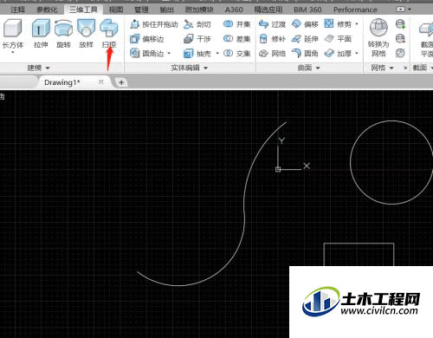This screenshot has height=338, width=433.
Task: Open the 精选应用 ribbon tab
Action: (268, 10)
